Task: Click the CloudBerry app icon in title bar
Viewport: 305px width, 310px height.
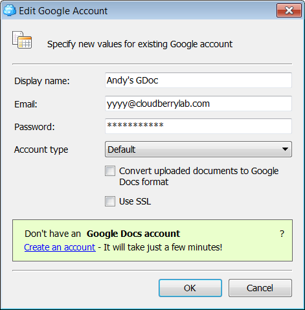Action: [x=10, y=10]
